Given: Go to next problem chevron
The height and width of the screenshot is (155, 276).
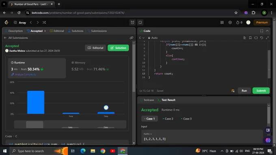Looking at the screenshot, I should click(37, 23).
